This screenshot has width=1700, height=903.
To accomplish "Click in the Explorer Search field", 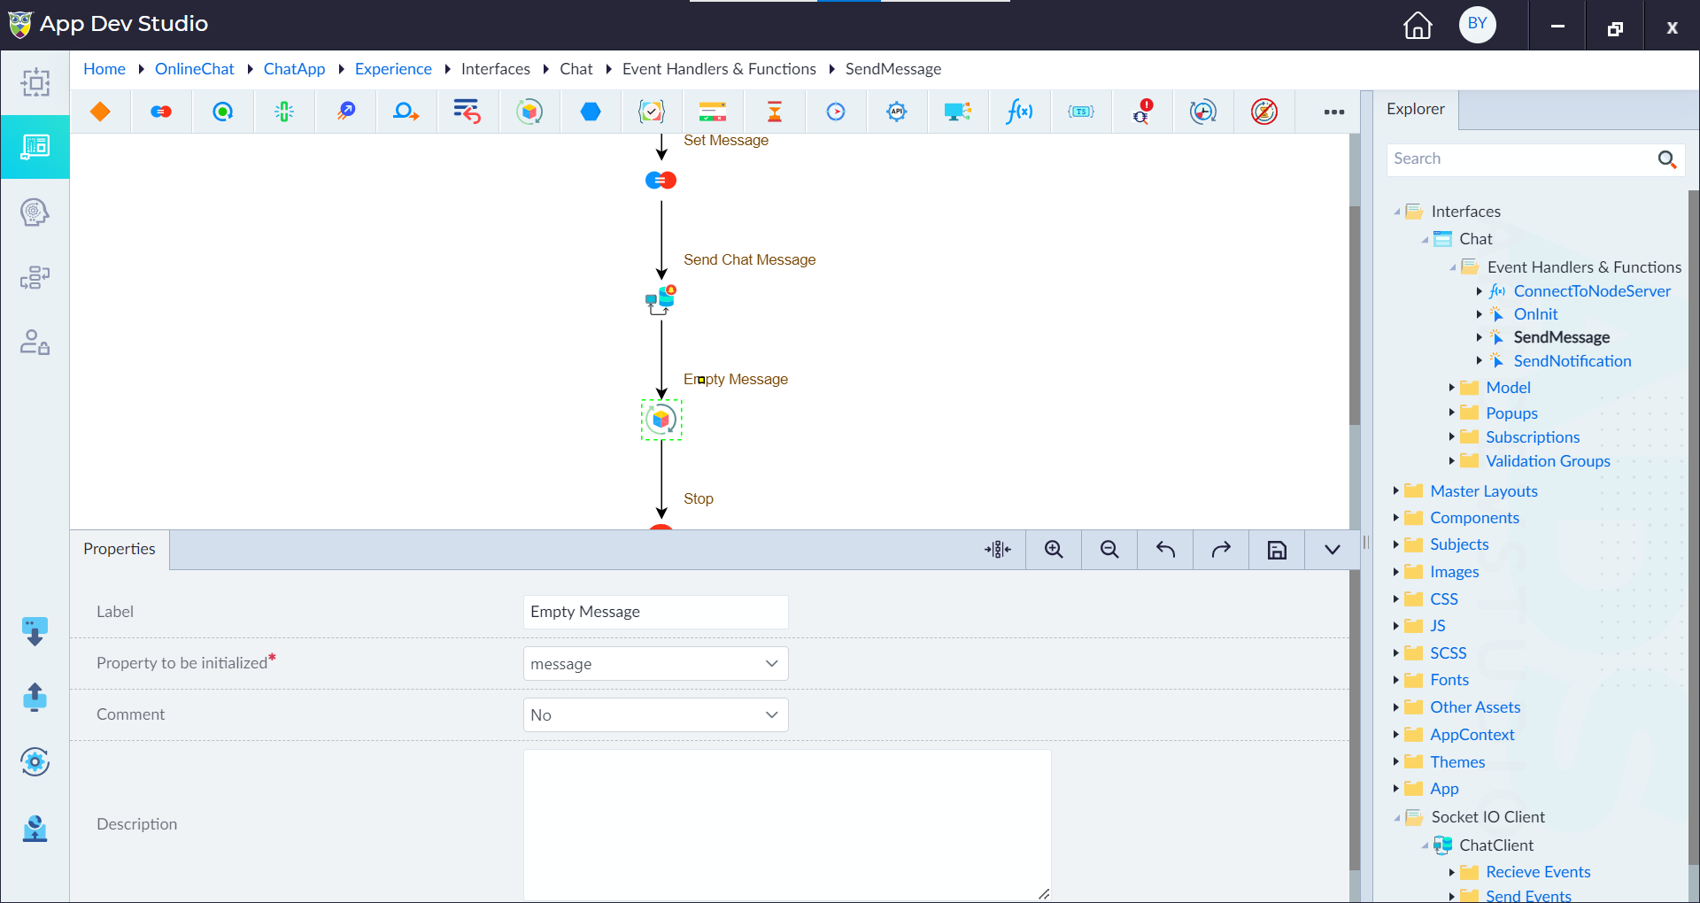I will 1519,159.
